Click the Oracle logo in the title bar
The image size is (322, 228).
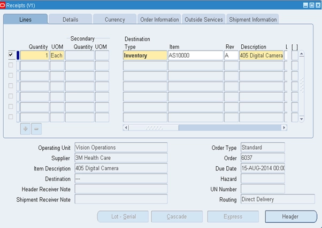point(3,5)
